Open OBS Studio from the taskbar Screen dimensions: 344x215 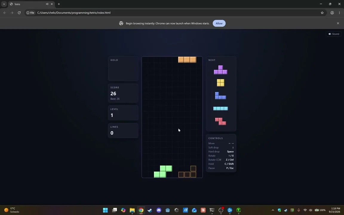(221, 210)
